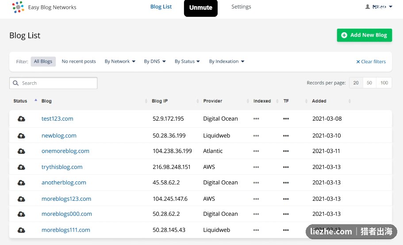Open the By DNS filter dropdown
Viewport: 403px width, 245px height.
click(x=155, y=61)
